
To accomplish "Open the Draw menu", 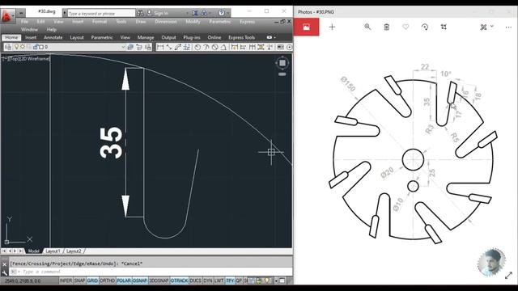I will coord(141,22).
